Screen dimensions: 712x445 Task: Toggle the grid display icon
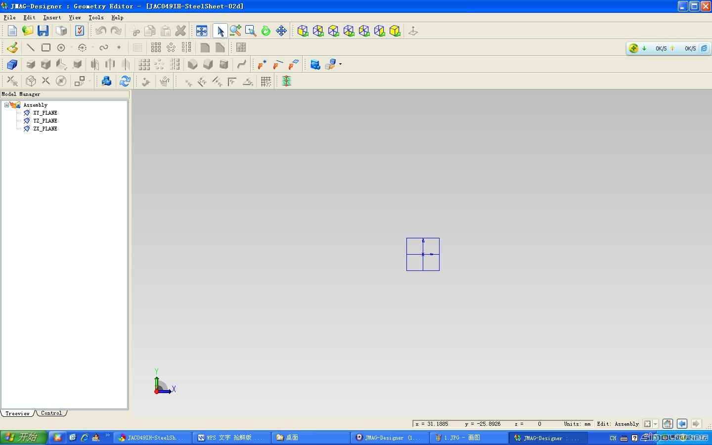266,81
